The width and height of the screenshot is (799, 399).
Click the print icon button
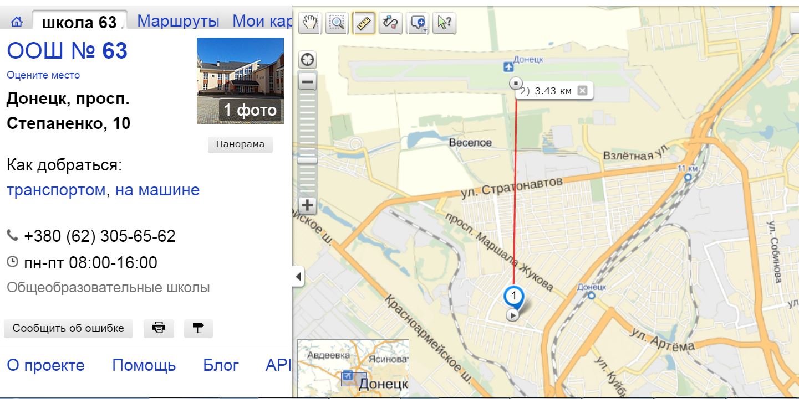(x=159, y=328)
